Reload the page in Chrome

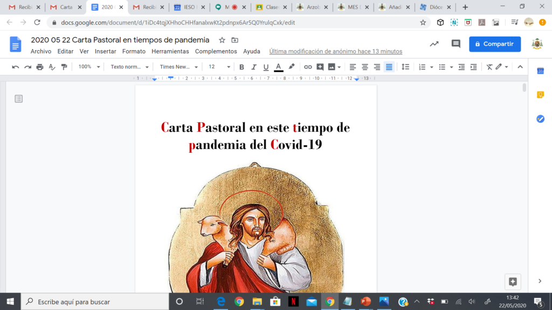[x=37, y=23]
